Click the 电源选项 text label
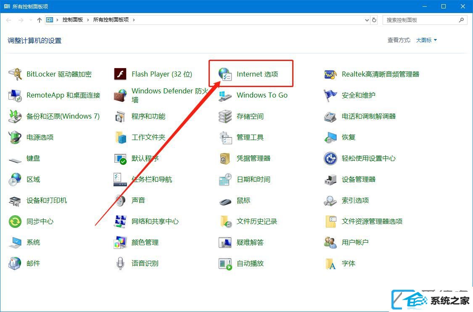This screenshot has height=312, width=473. point(40,137)
